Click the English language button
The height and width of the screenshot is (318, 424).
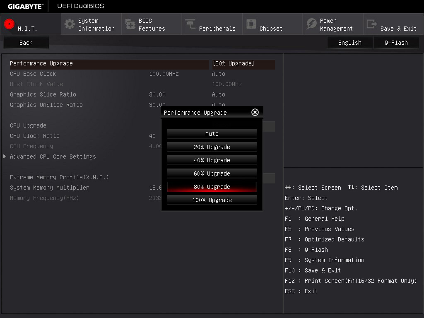[349, 43]
